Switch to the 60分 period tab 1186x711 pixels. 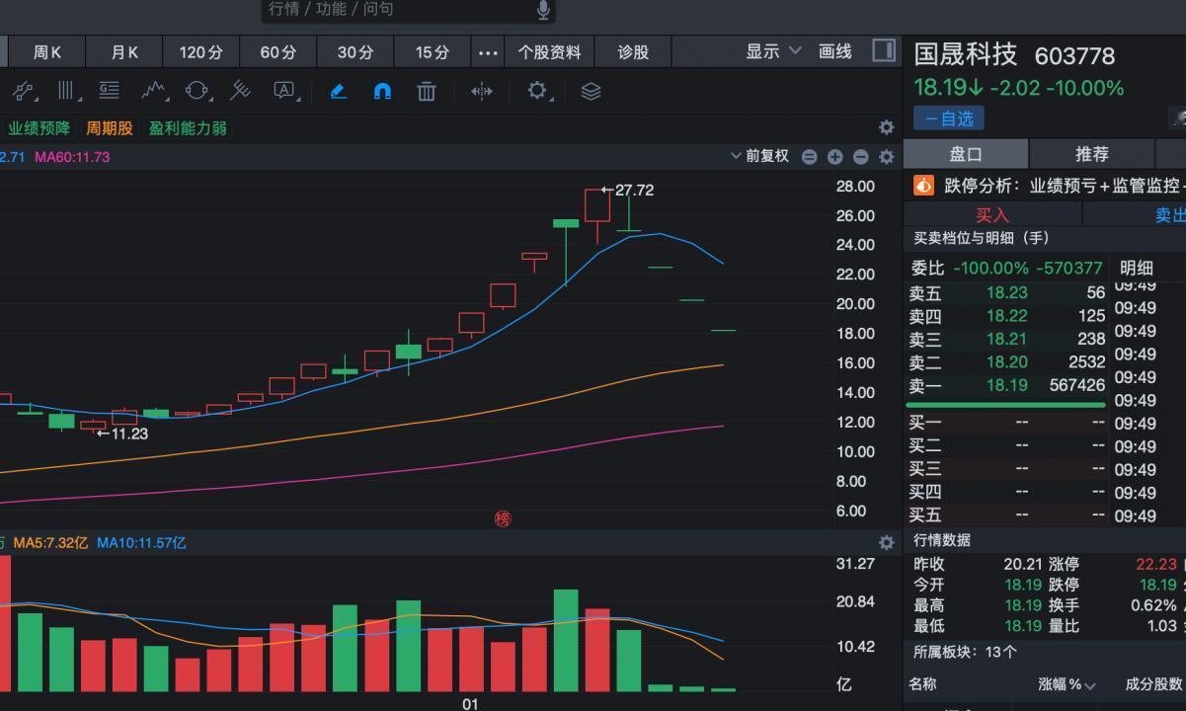(x=278, y=52)
